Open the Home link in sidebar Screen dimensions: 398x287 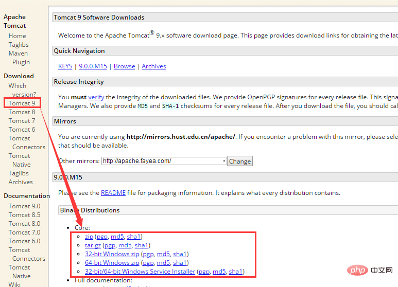pyautogui.click(x=17, y=36)
